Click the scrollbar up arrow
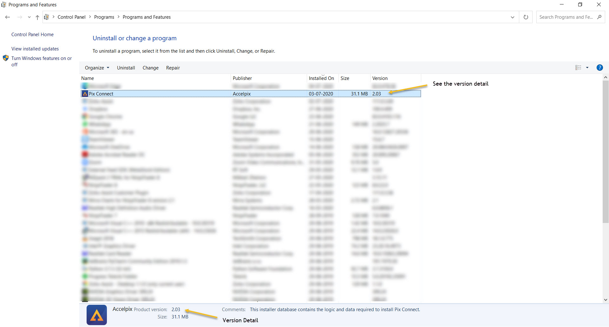This screenshot has width=609, height=327. click(x=606, y=77)
